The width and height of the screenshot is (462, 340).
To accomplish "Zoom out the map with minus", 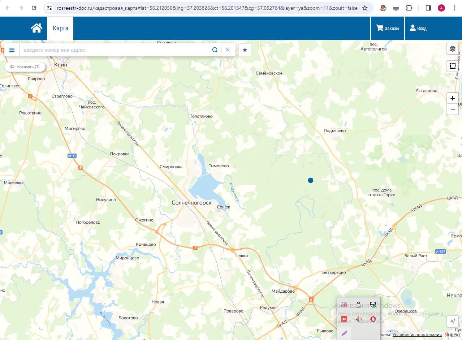I will point(453,109).
